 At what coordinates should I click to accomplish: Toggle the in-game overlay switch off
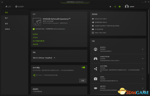click(x=83, y=68)
